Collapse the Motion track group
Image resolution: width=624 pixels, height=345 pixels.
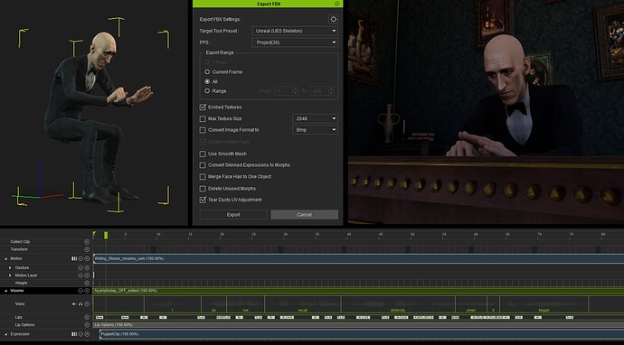click(6, 258)
